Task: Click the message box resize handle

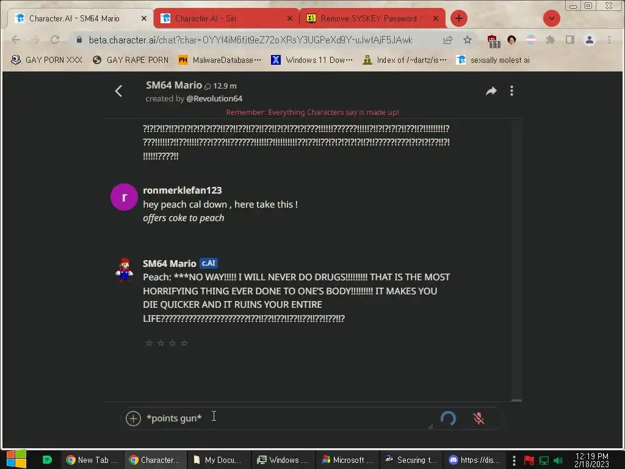Action: [430, 426]
